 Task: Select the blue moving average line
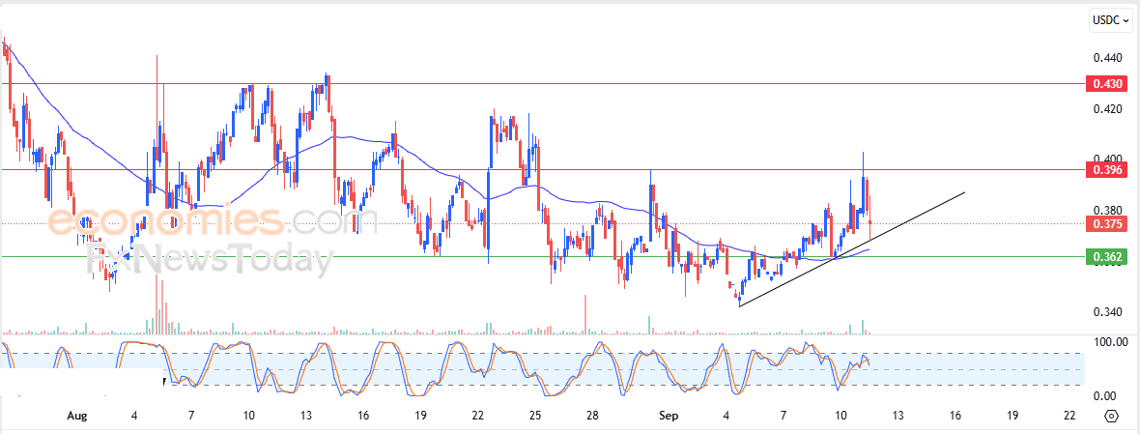437,171
